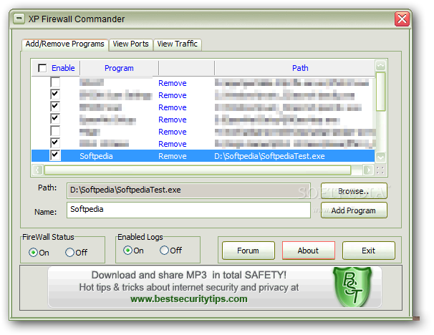Image resolution: width=434 pixels, height=335 pixels.
Task: Uncheck the third program row checkbox
Action: 55,107
